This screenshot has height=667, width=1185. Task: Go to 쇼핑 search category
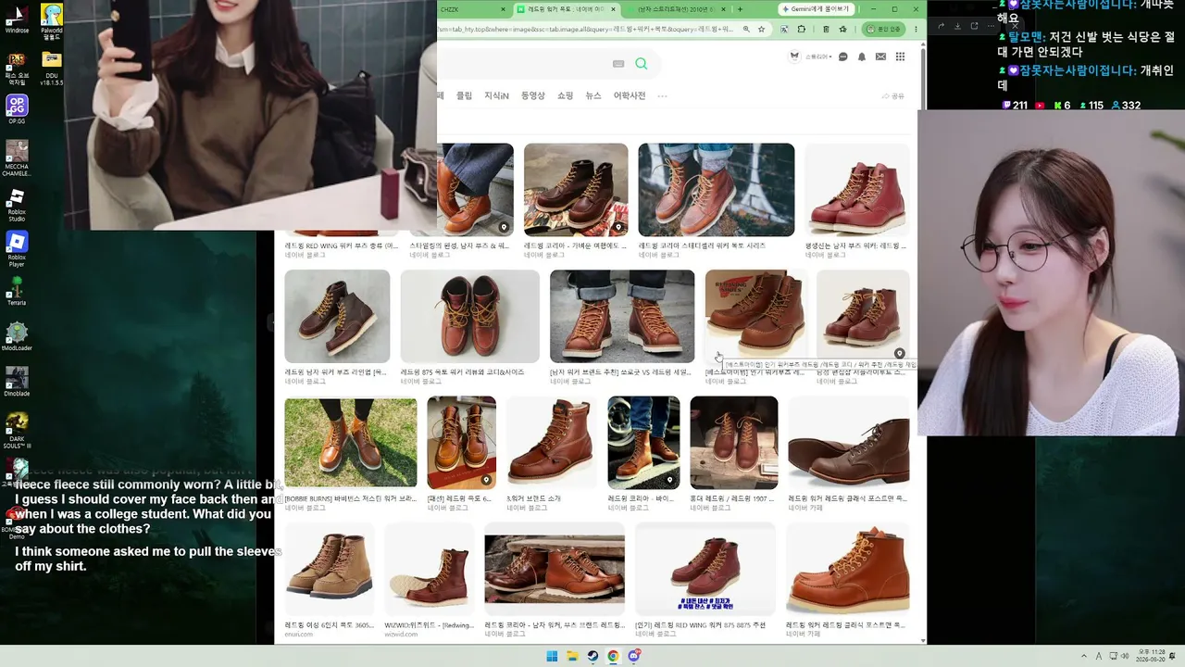[565, 95]
